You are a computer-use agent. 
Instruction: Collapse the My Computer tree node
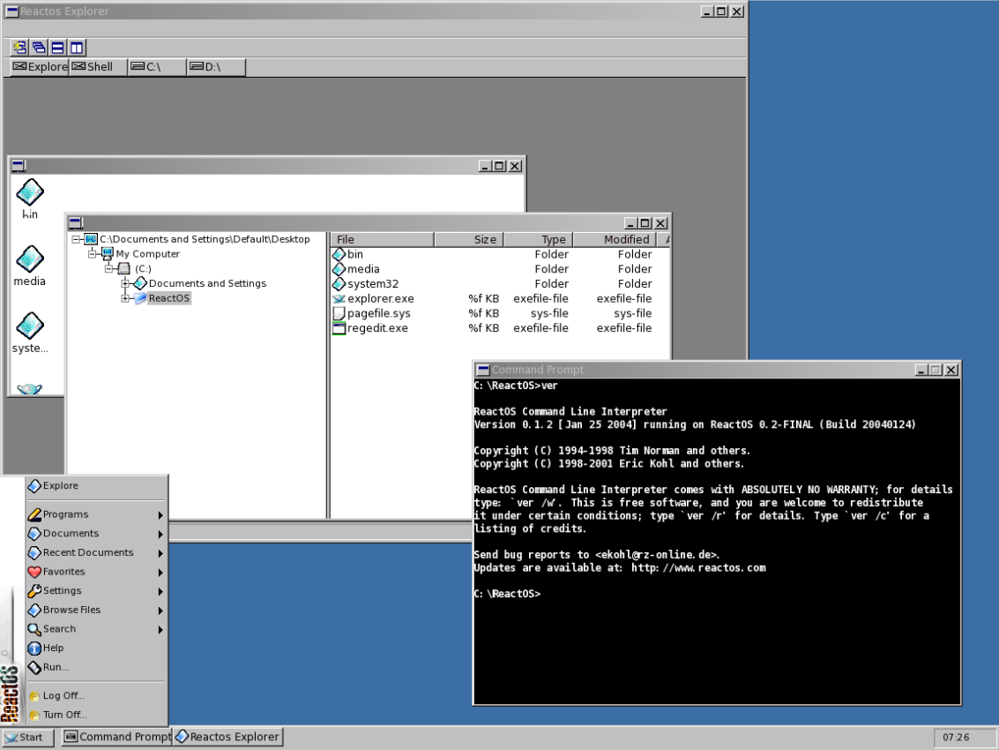click(93, 254)
